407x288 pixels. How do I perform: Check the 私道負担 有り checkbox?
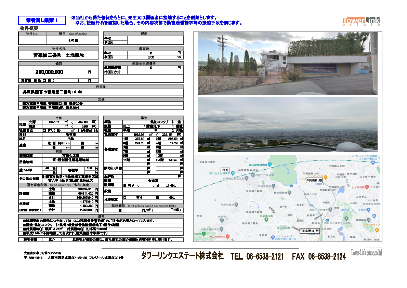point(44,130)
